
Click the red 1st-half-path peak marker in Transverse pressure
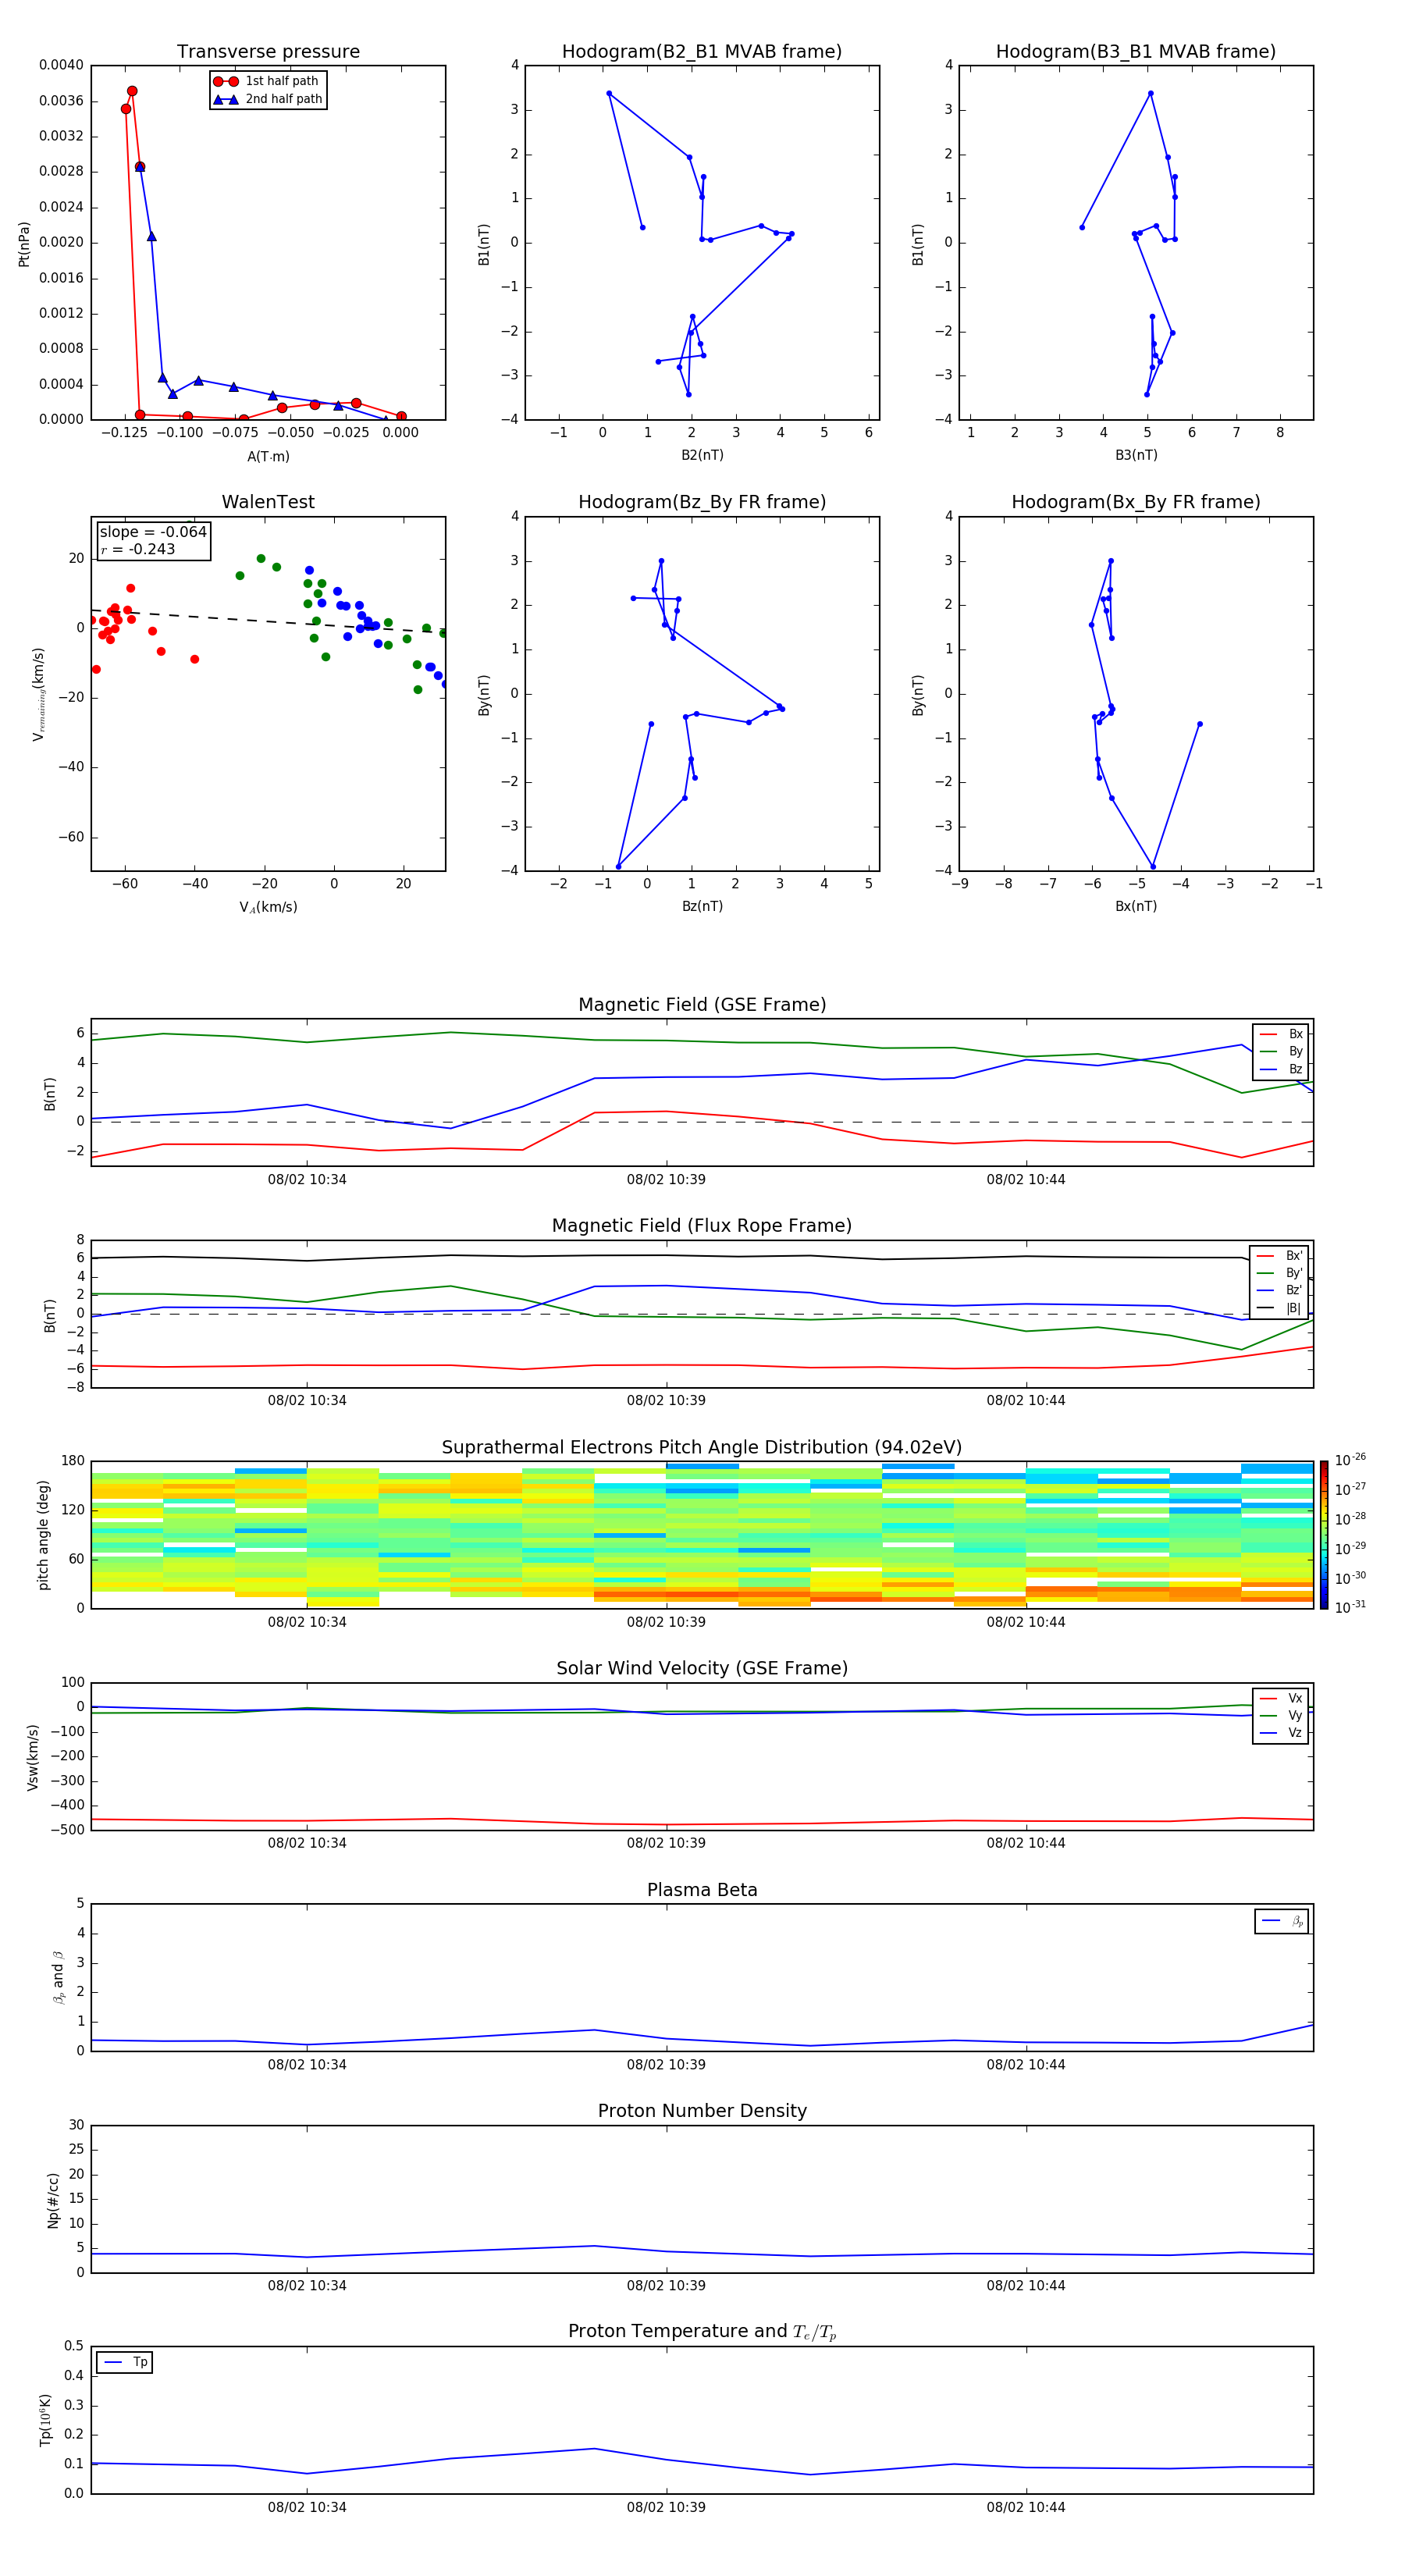132,91
